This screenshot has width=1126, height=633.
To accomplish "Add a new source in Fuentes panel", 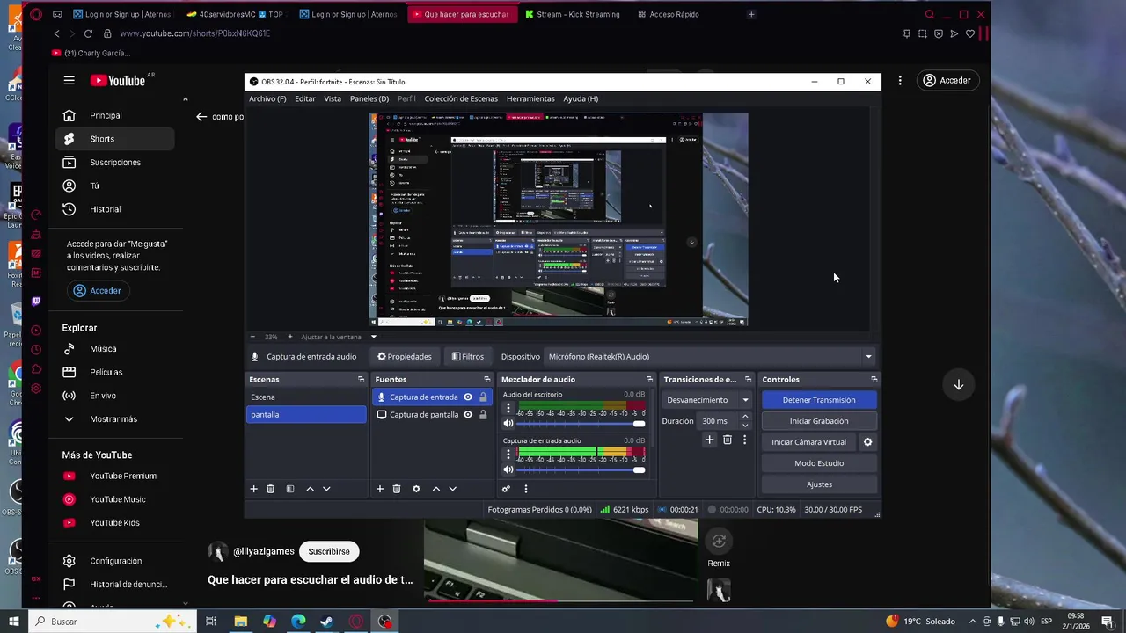I will [380, 489].
